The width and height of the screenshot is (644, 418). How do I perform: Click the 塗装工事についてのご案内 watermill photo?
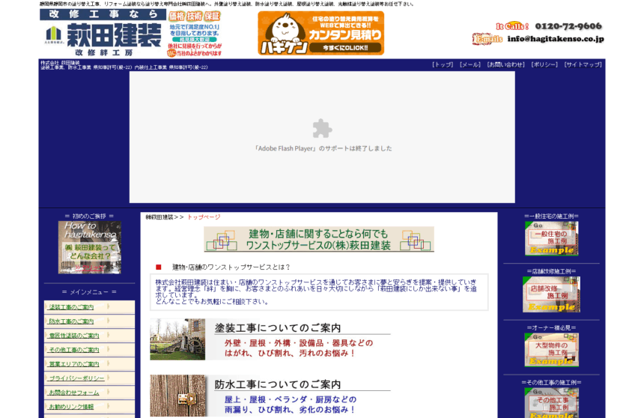pos(177,339)
